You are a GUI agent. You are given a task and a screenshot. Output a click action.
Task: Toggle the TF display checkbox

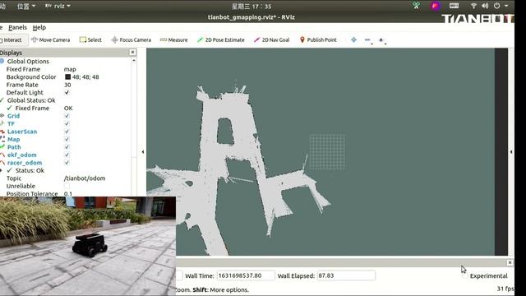(67, 123)
